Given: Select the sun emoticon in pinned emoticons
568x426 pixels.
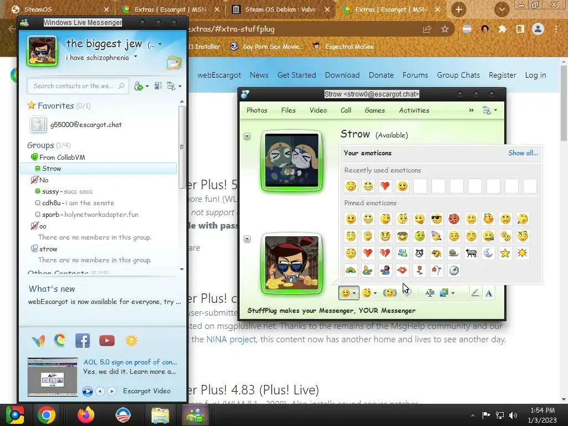Looking at the screenshot, I should [x=523, y=253].
